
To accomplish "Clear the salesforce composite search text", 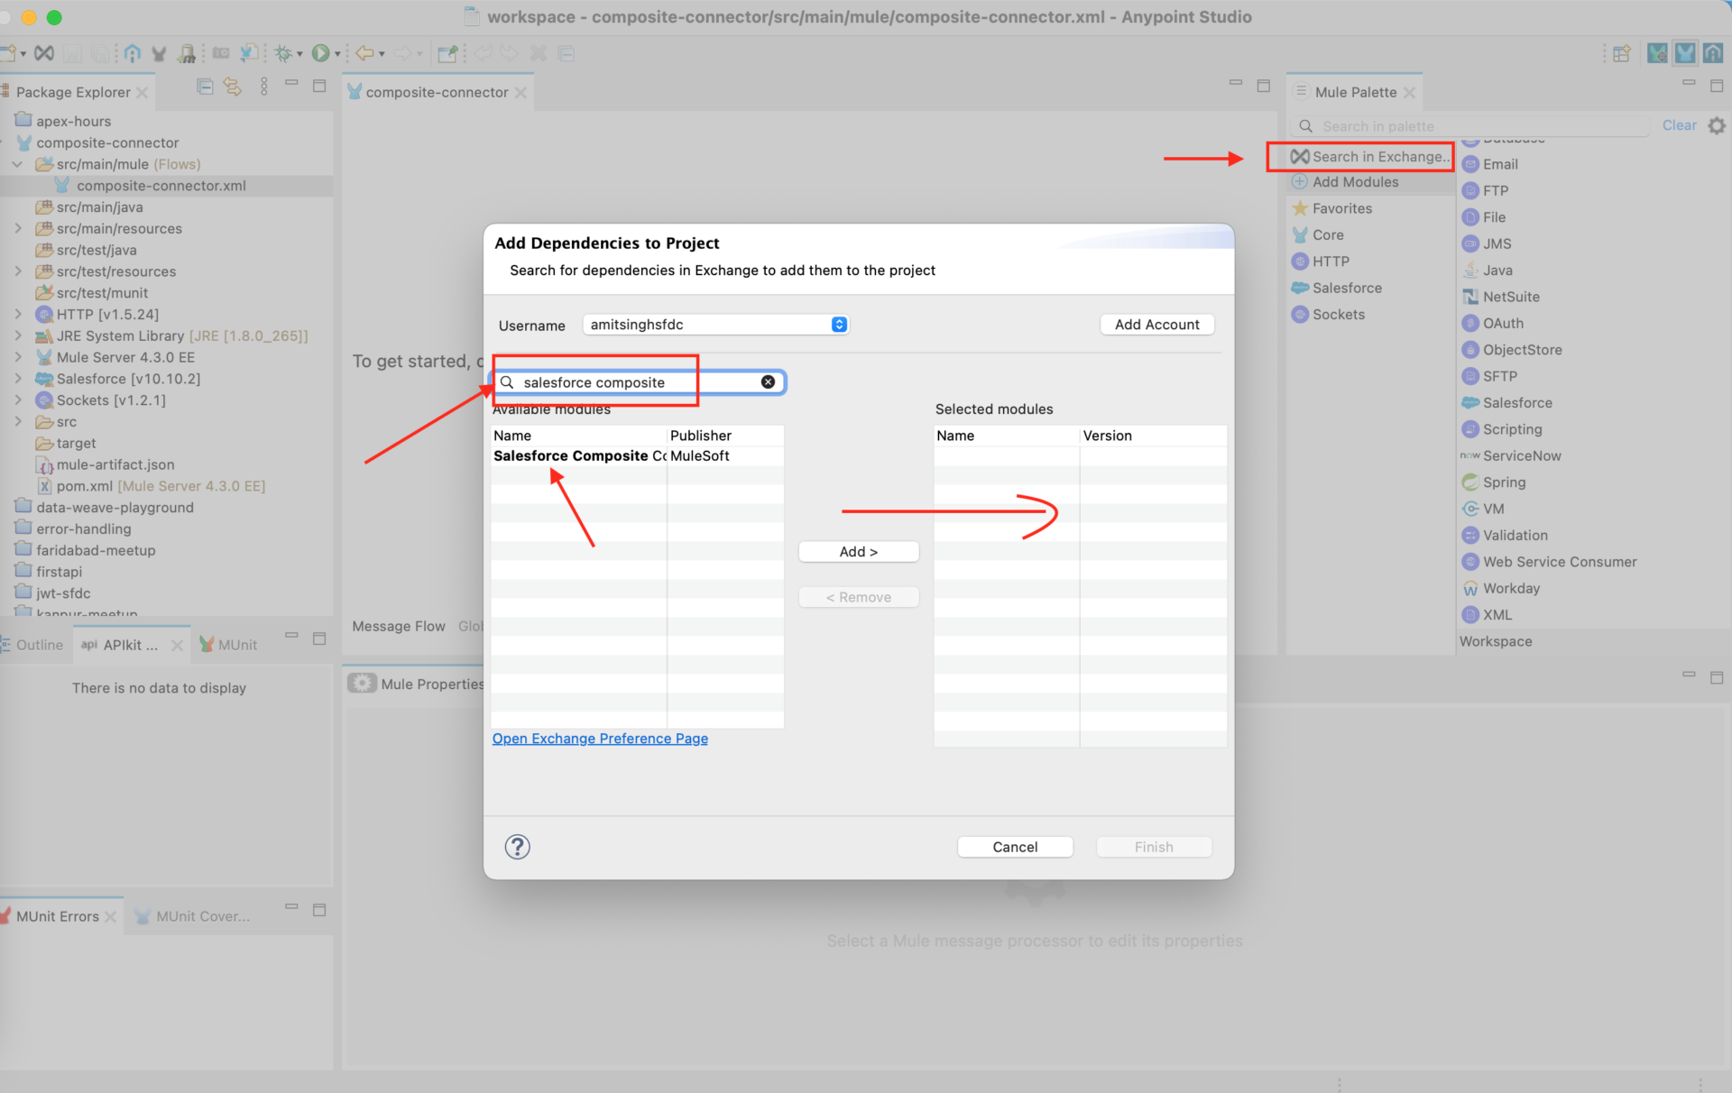I will 768,382.
